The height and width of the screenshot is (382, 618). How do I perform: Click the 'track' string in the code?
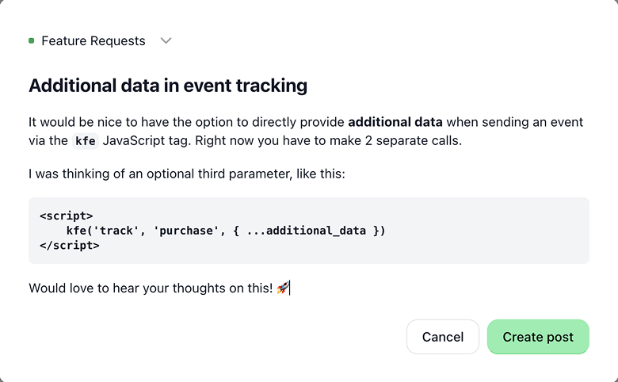coord(116,231)
